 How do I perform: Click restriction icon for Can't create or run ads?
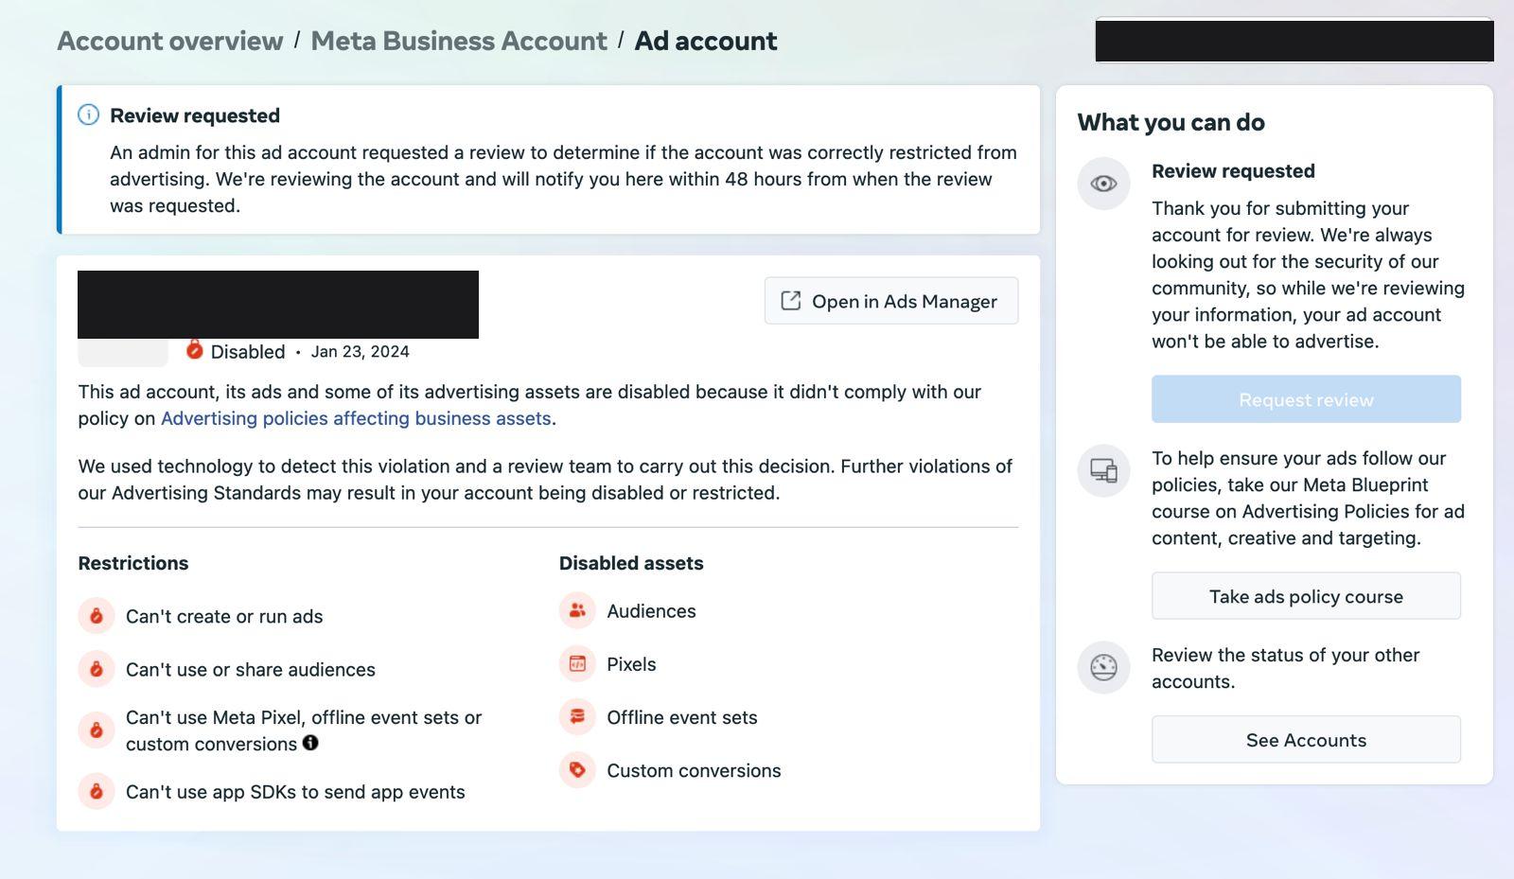(x=96, y=616)
